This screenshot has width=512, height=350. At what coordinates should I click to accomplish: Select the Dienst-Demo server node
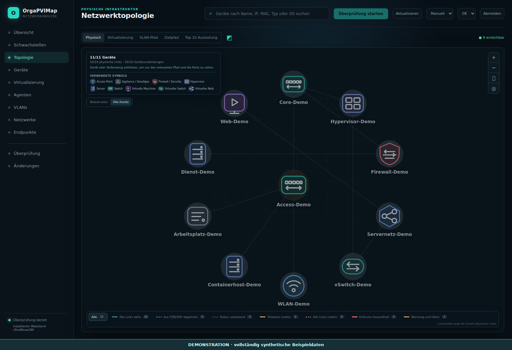pos(197,154)
